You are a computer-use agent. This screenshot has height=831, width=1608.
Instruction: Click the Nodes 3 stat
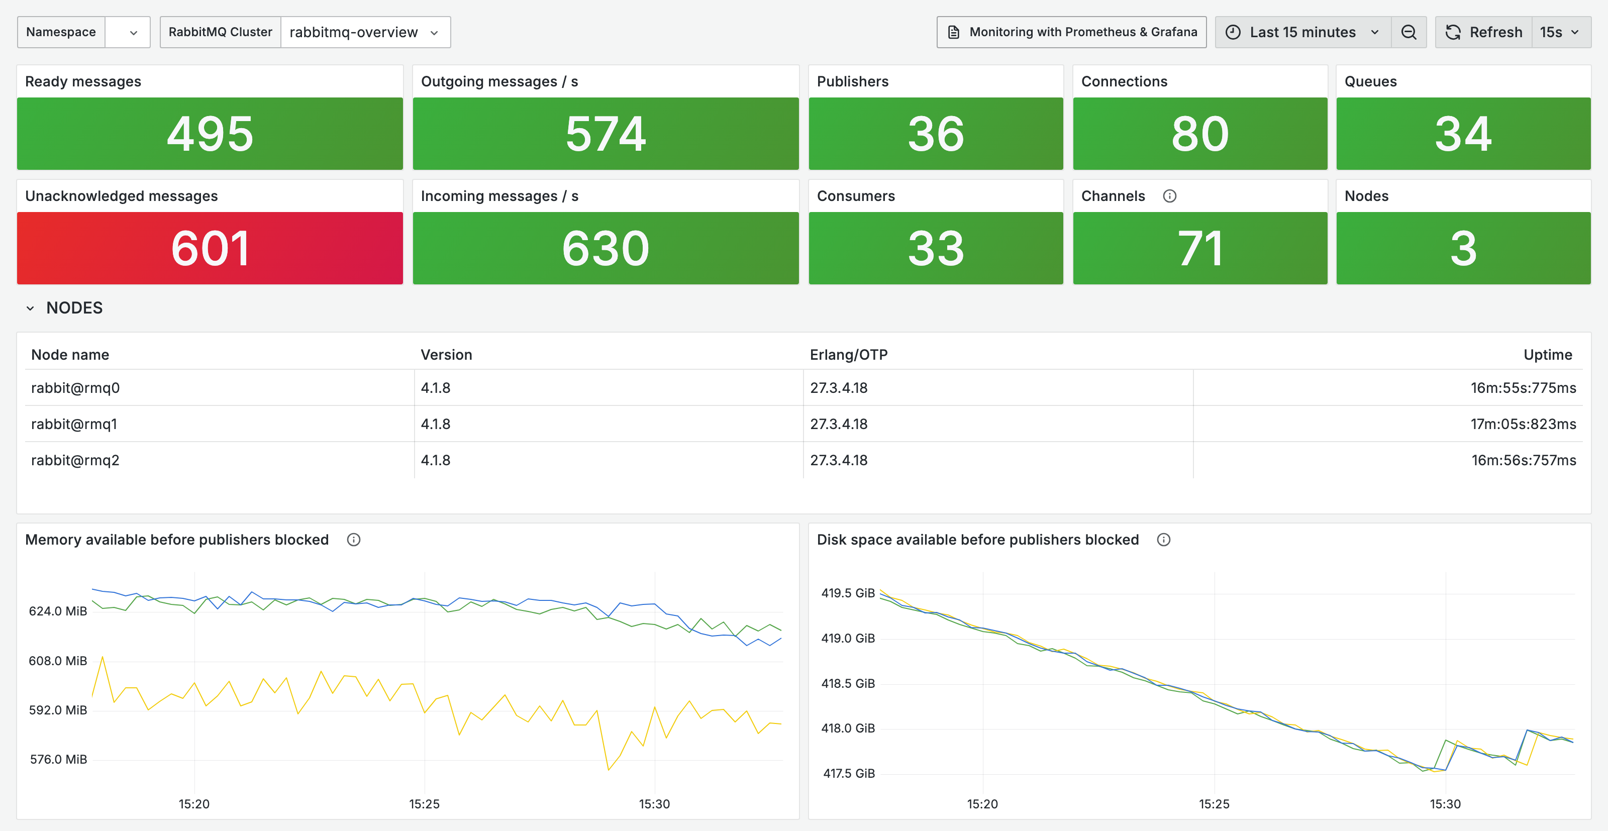1463,248
